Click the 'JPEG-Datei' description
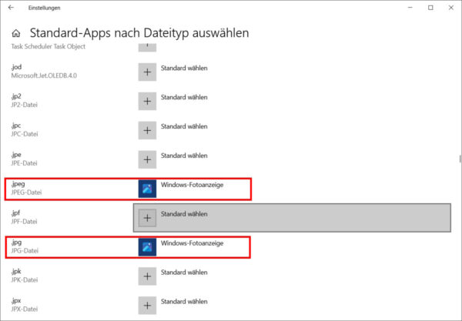462x321 pixels. [26, 192]
